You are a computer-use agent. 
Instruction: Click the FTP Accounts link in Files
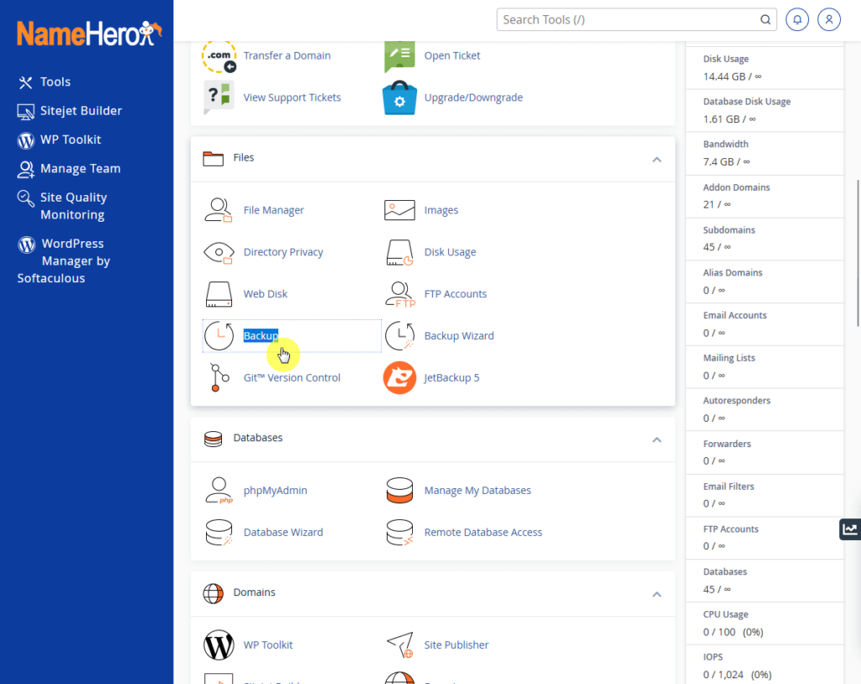(455, 294)
